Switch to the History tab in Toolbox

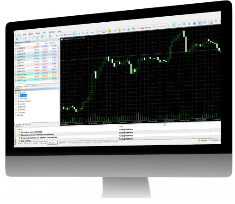click(35, 143)
